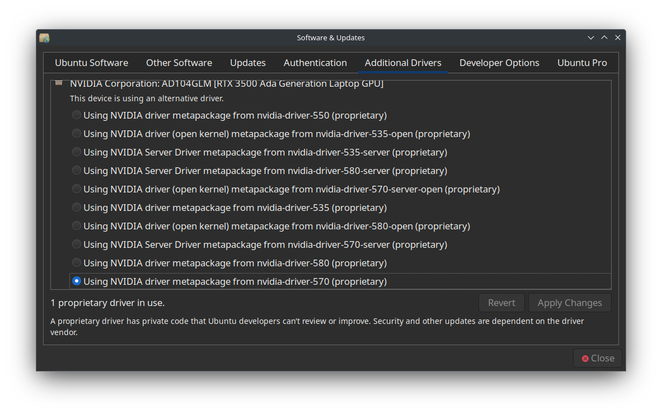Open the Developer Options tab
The width and height of the screenshot is (662, 414).
click(x=499, y=63)
